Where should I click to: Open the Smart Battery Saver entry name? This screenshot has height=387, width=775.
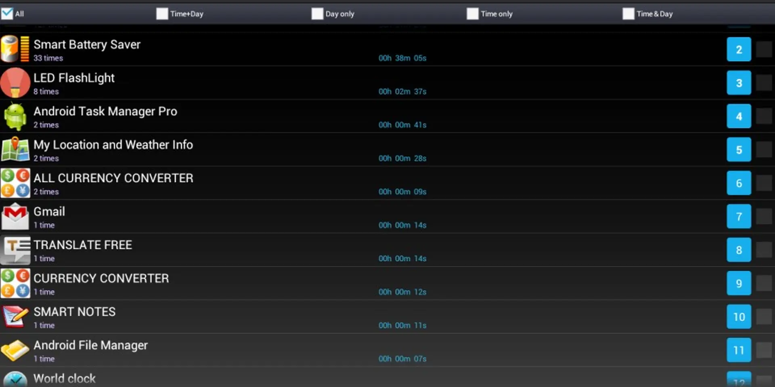(87, 44)
